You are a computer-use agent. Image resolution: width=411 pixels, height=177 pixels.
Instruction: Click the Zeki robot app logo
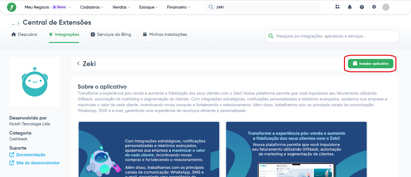(x=35, y=82)
